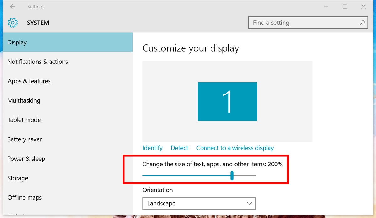Viewport: 376px width, 218px height.
Task: Click Connect to a wireless display
Action: tap(235, 148)
